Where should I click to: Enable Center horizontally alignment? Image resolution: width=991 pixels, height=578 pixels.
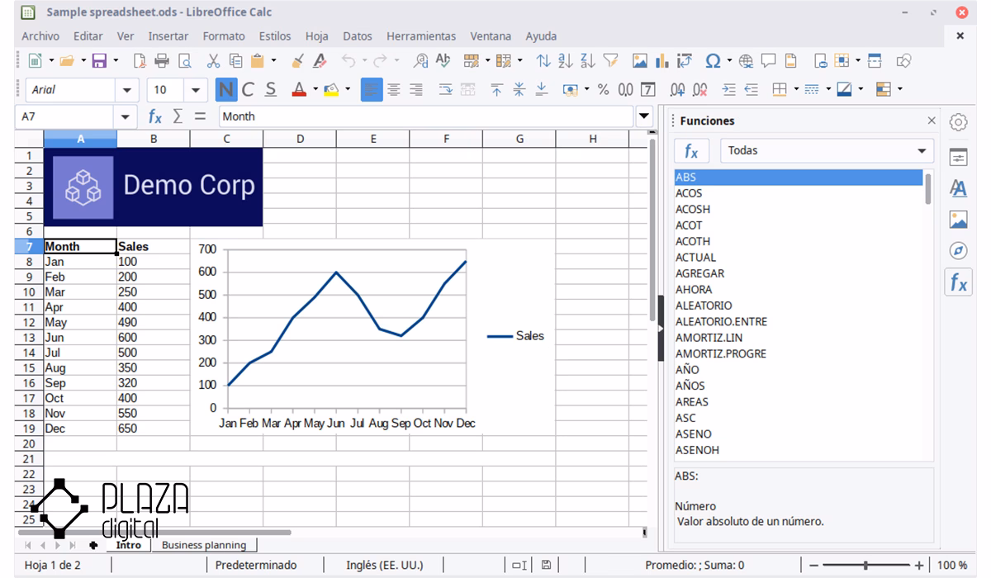(394, 89)
